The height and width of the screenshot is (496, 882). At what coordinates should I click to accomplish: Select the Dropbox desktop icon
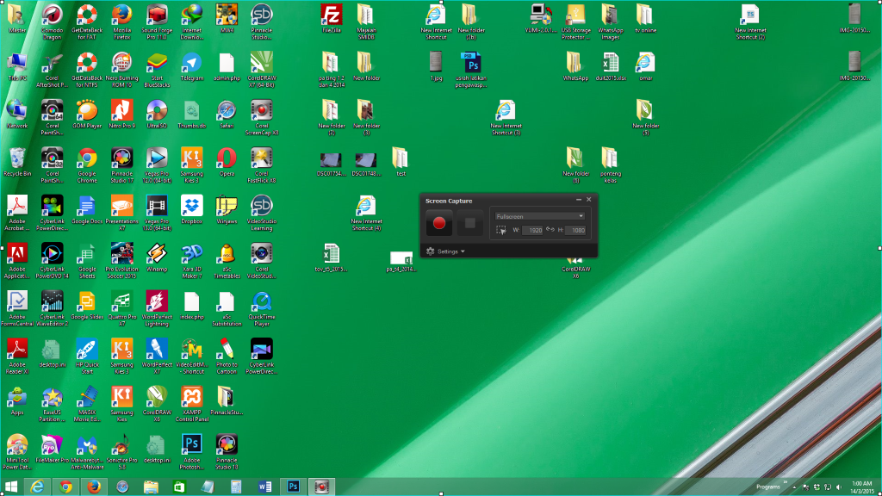tap(192, 210)
